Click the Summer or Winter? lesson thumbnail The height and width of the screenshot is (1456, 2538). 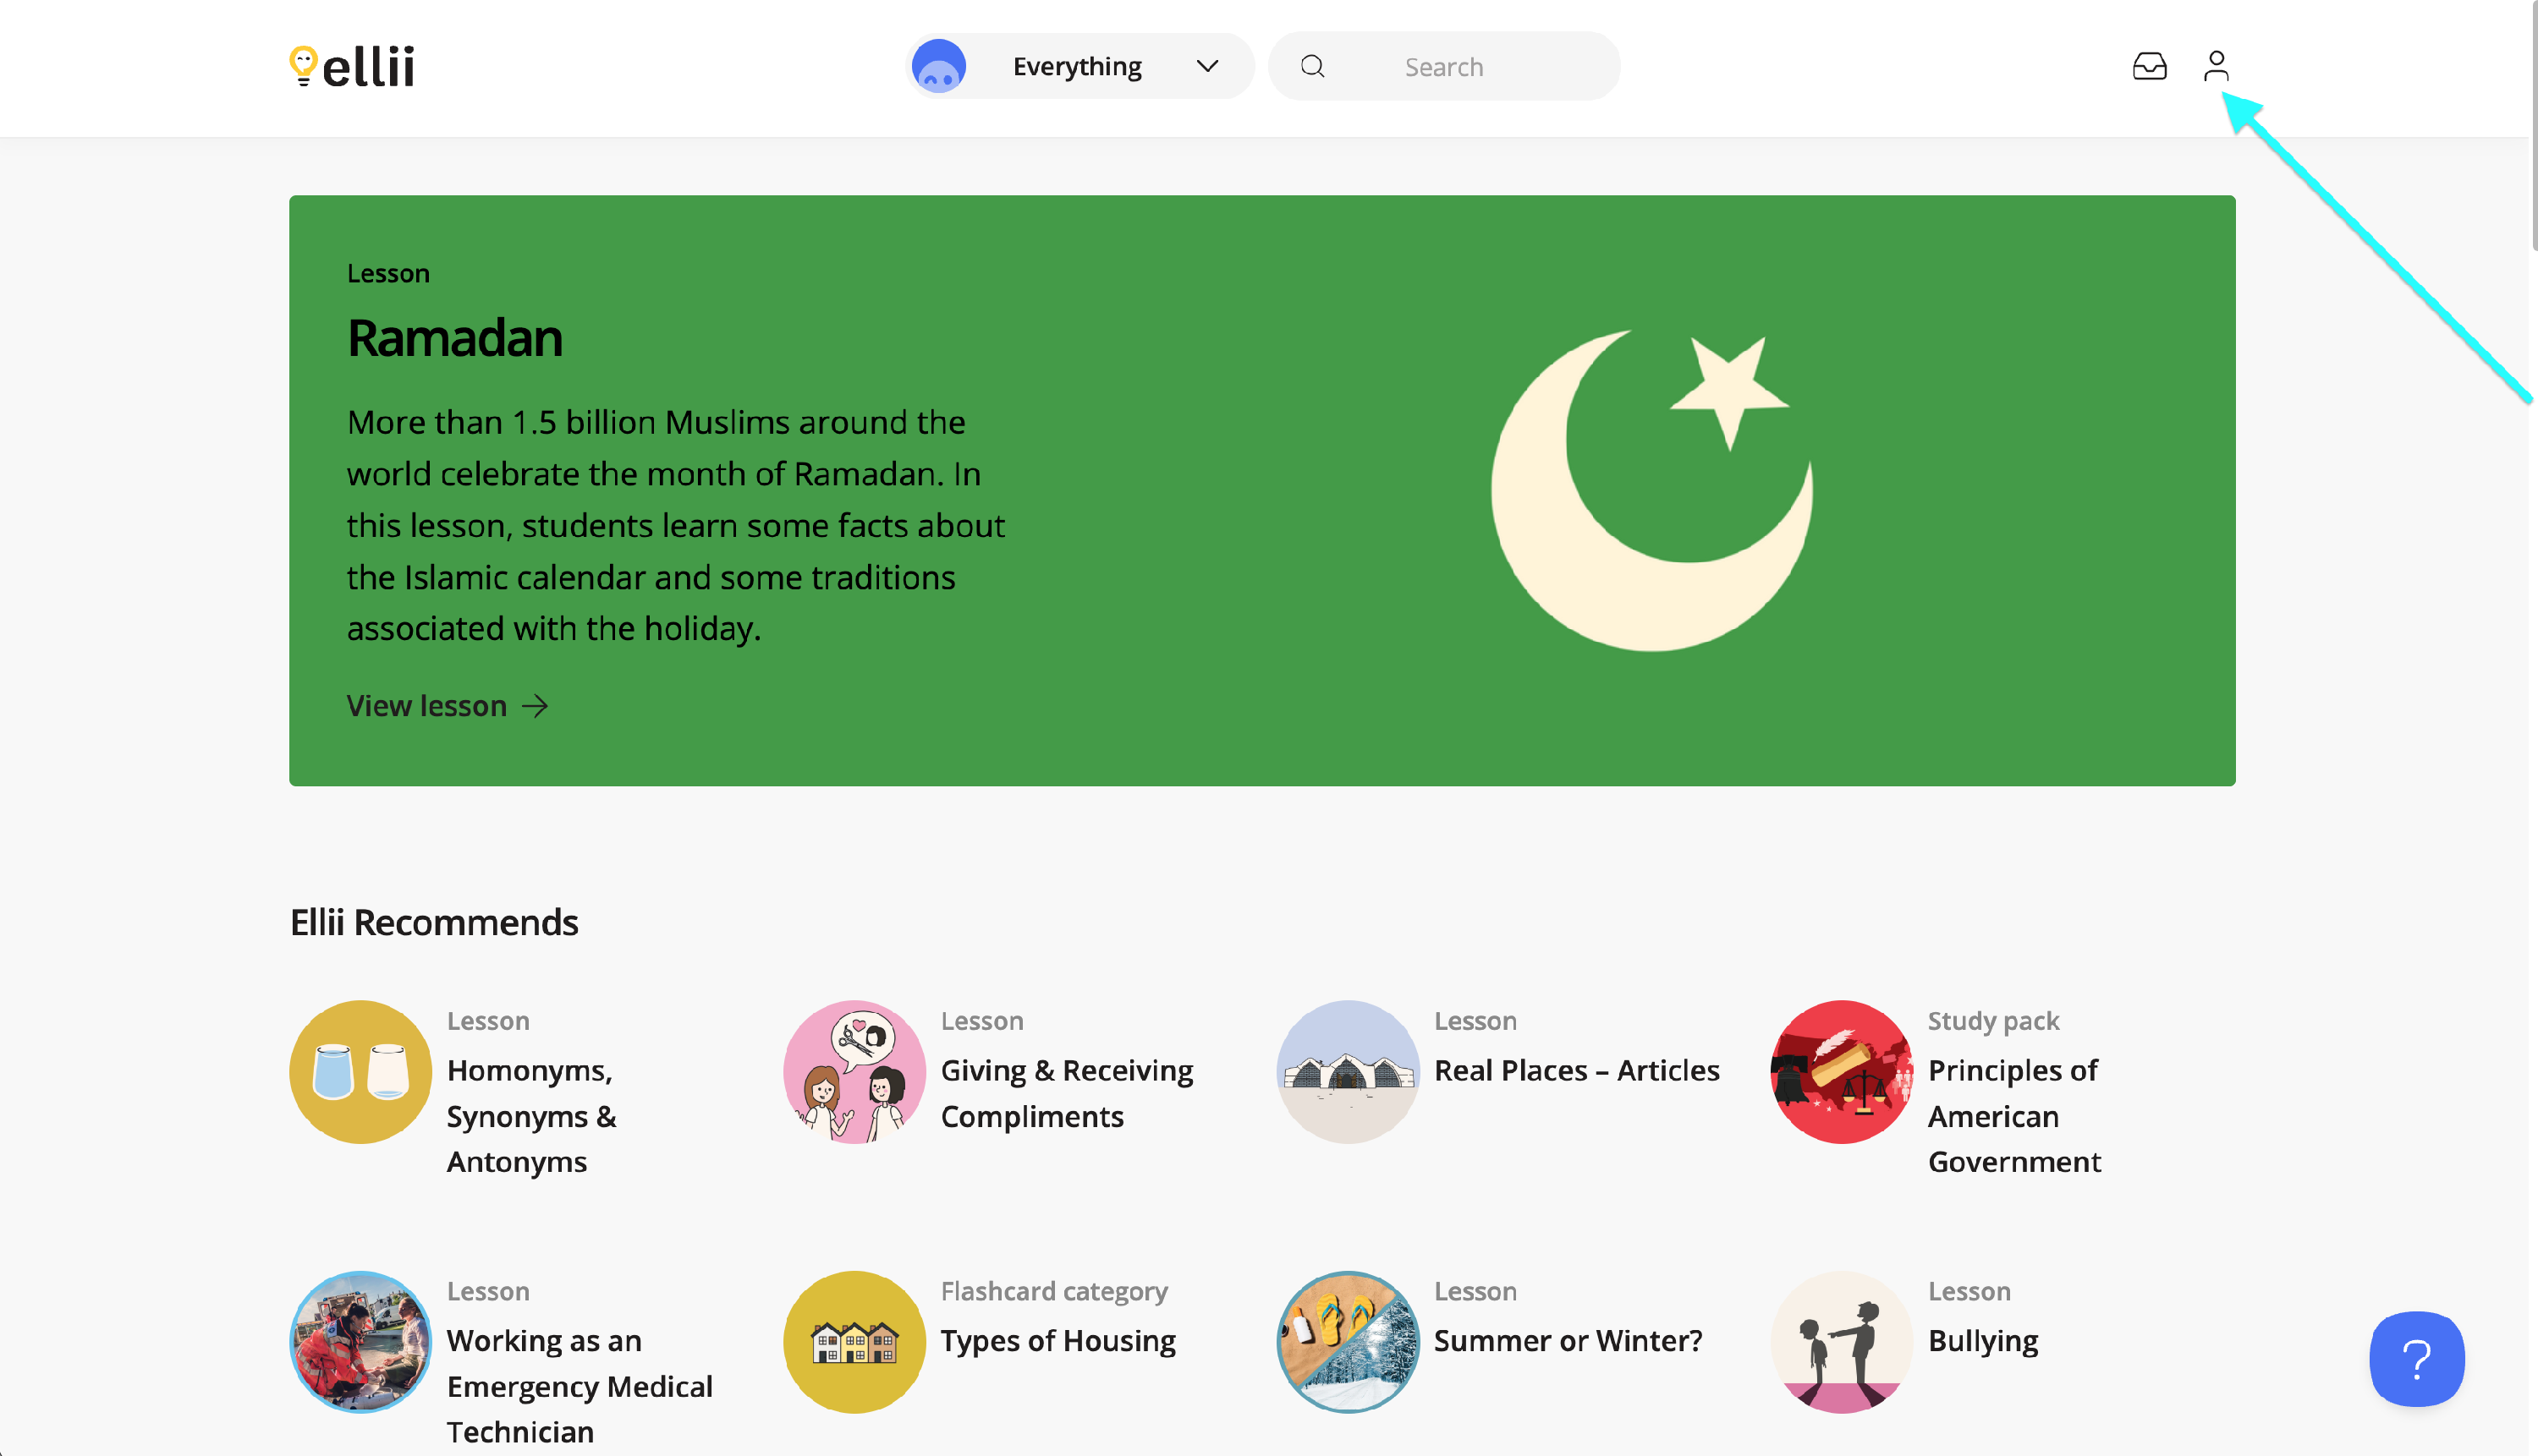pos(1348,1341)
